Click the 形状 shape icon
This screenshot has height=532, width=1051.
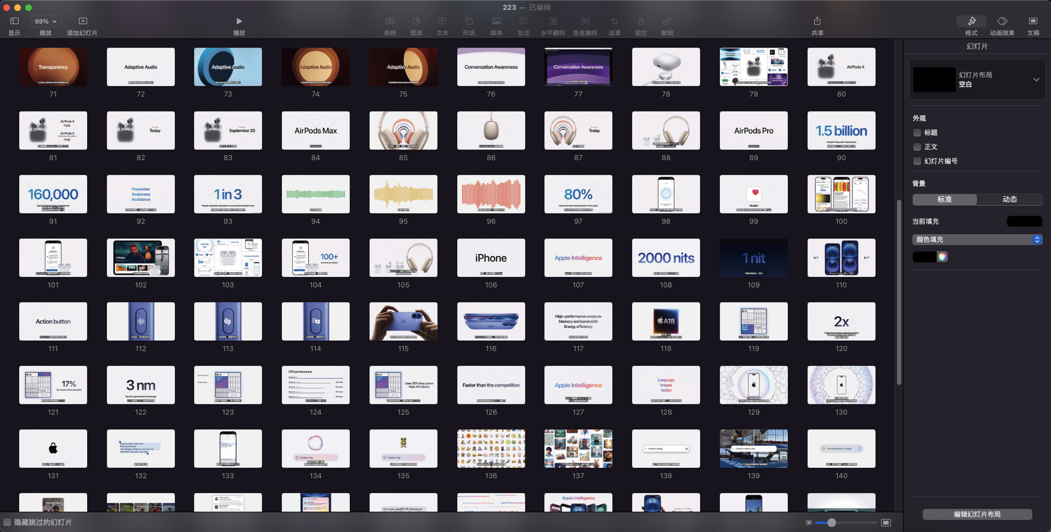[x=469, y=21]
